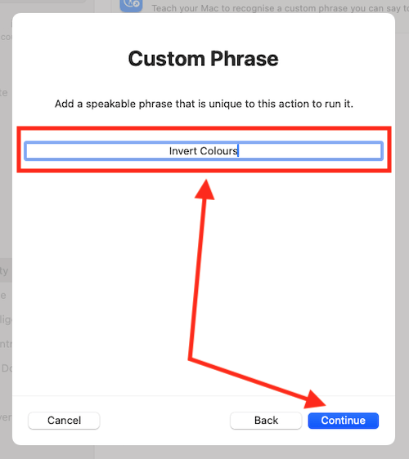Click the Continue button

click(343, 421)
